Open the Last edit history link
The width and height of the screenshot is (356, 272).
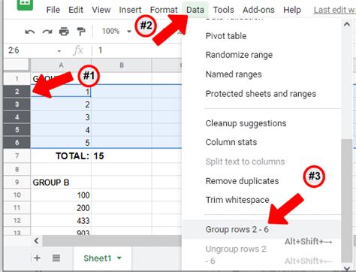(x=335, y=10)
